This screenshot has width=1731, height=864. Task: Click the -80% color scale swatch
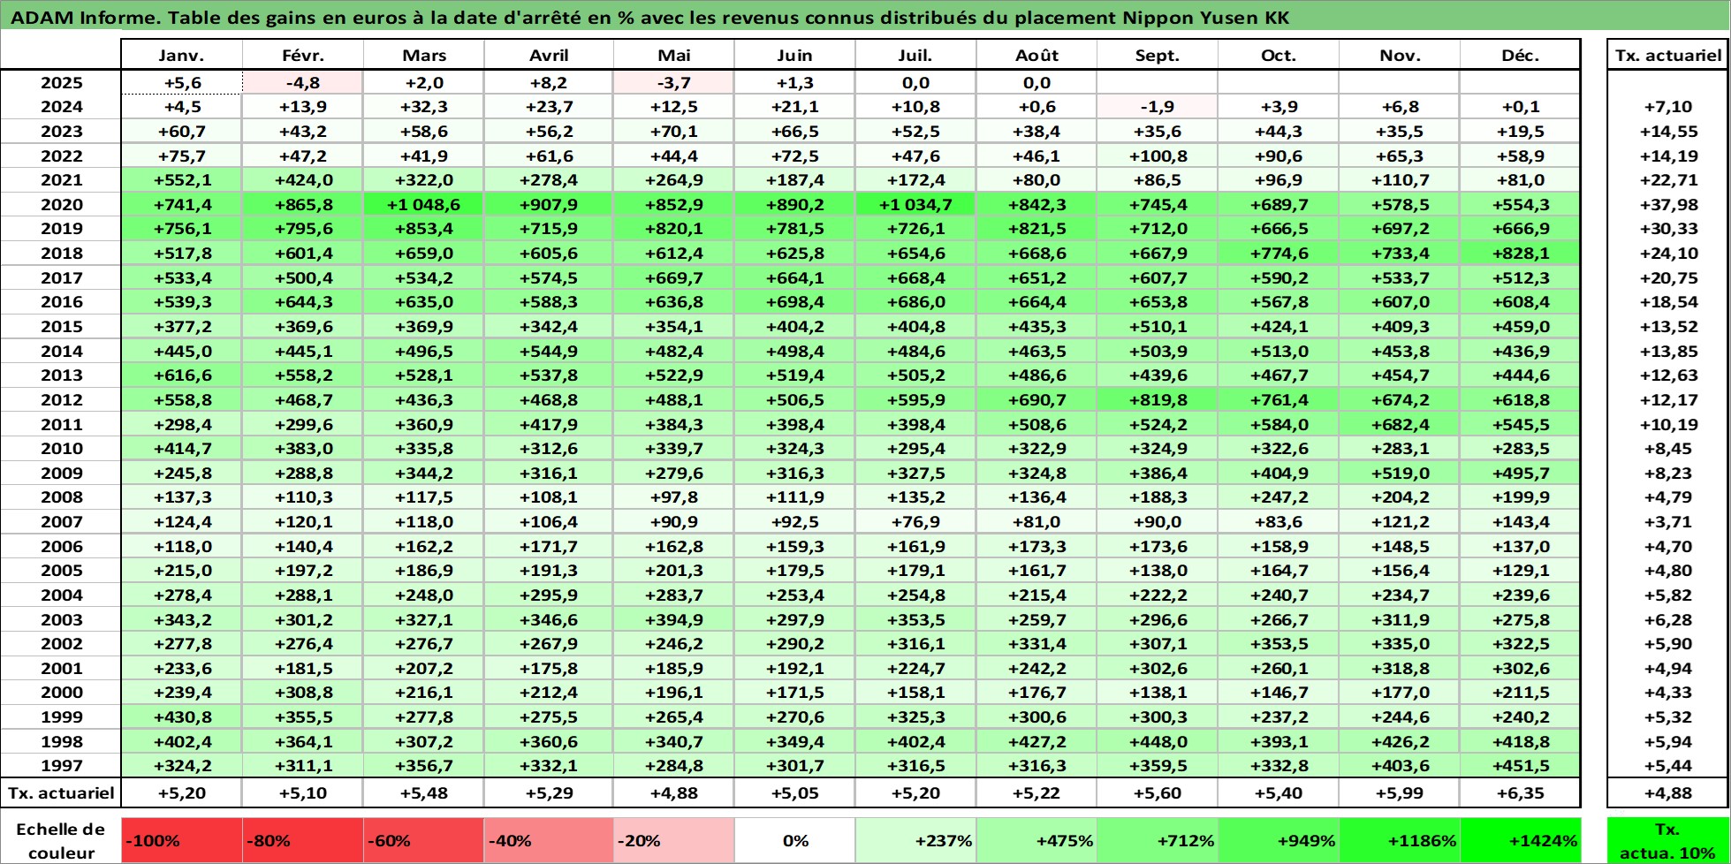(x=303, y=840)
